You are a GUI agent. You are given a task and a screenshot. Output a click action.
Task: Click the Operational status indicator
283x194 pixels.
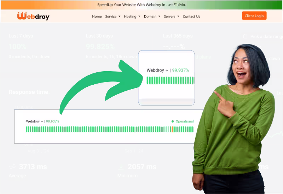click(x=183, y=121)
